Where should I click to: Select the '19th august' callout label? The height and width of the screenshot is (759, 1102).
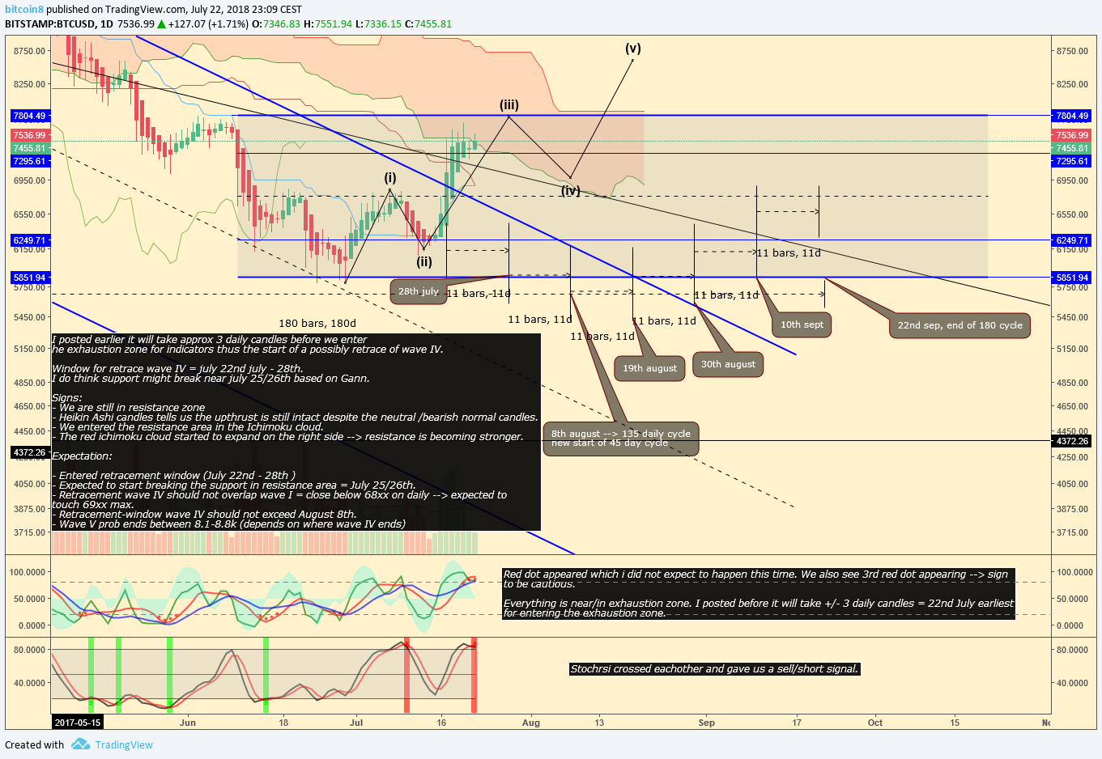pyautogui.click(x=649, y=368)
